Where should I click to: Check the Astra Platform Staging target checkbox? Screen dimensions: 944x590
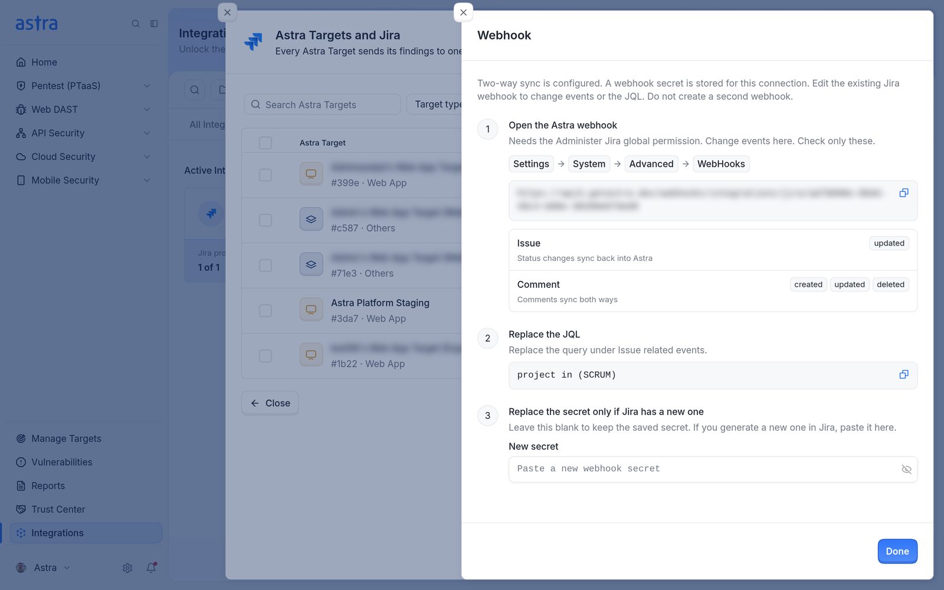click(x=265, y=310)
